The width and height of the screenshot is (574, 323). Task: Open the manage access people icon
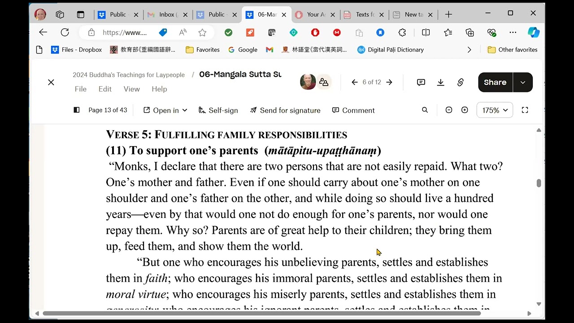324,82
